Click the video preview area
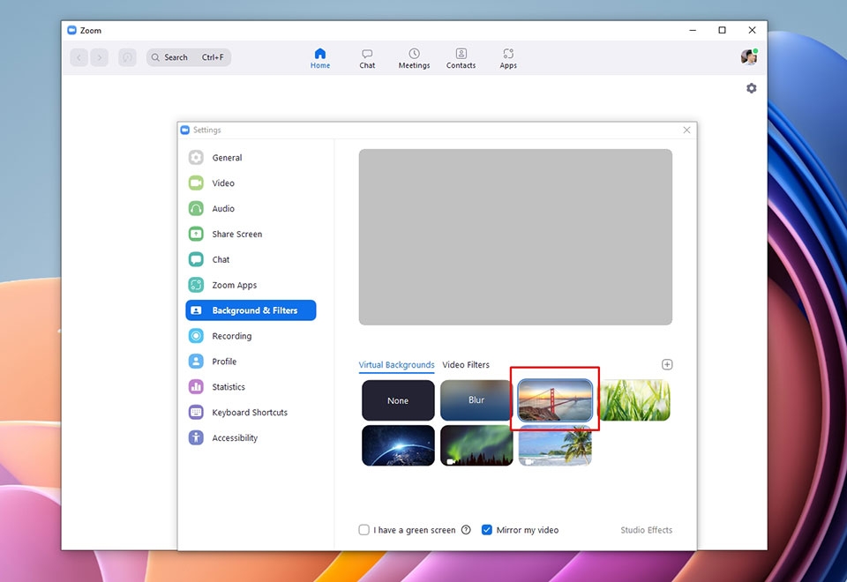Image resolution: width=847 pixels, height=582 pixels. [x=515, y=237]
